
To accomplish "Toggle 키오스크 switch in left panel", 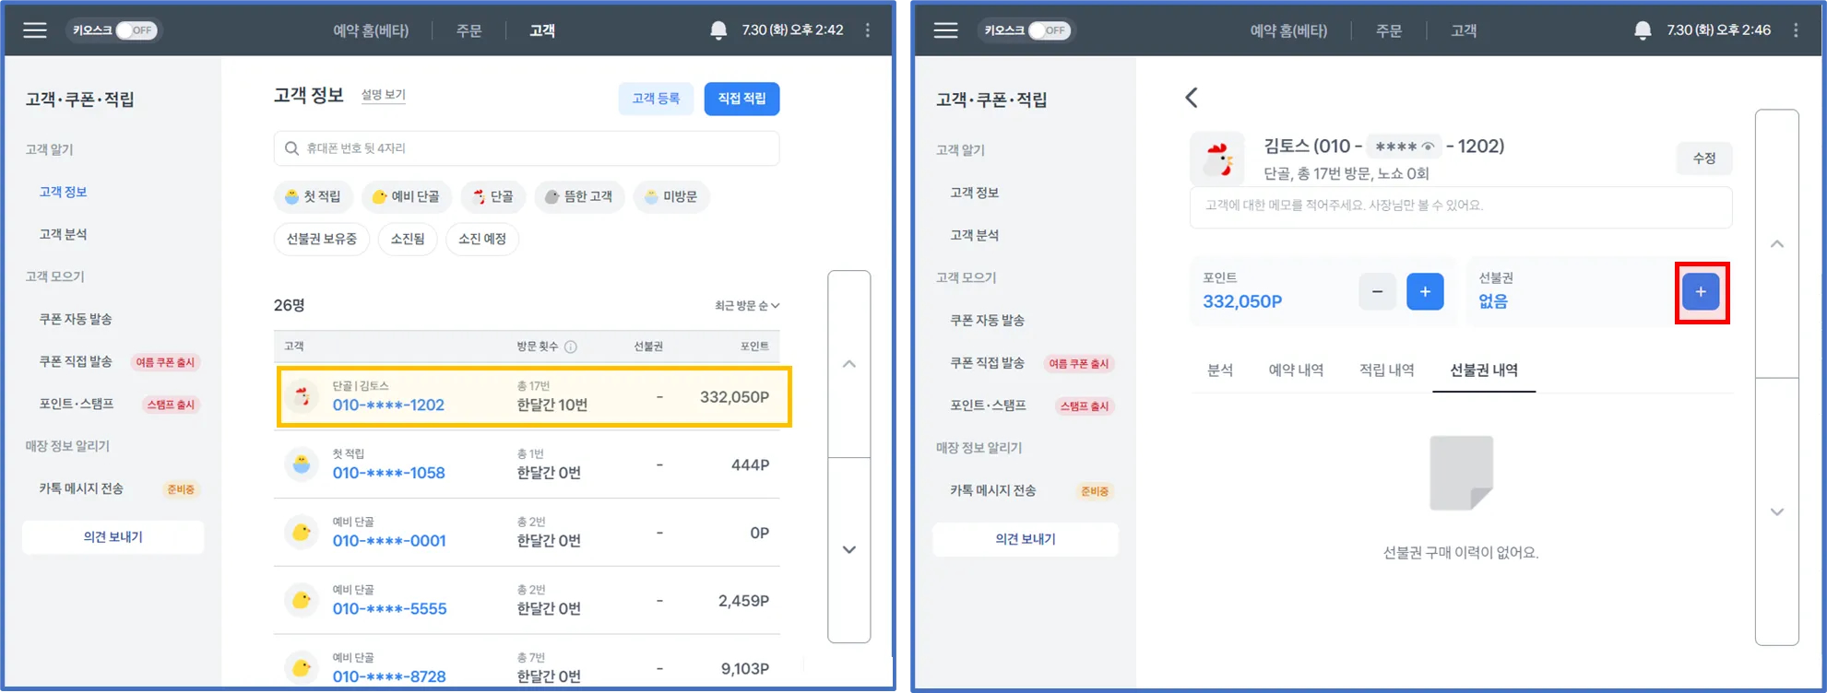I will [136, 30].
